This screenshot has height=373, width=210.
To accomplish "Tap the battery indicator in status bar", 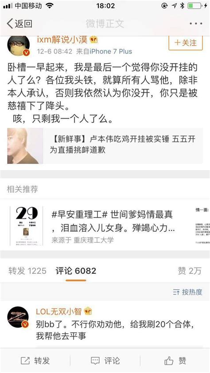I will click(194, 6).
